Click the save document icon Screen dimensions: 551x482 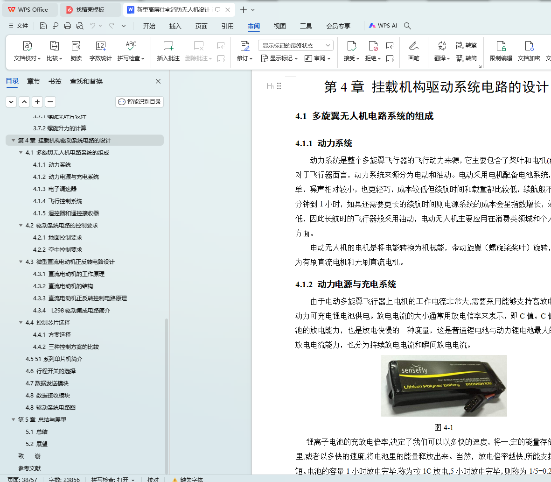coord(43,26)
